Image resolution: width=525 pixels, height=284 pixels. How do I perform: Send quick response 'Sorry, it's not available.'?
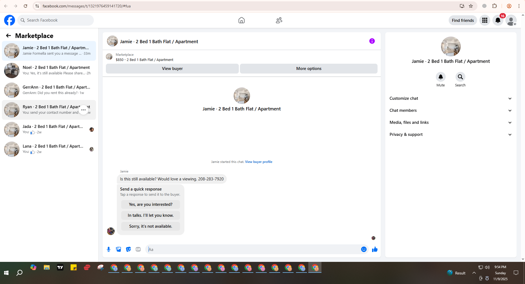click(151, 226)
